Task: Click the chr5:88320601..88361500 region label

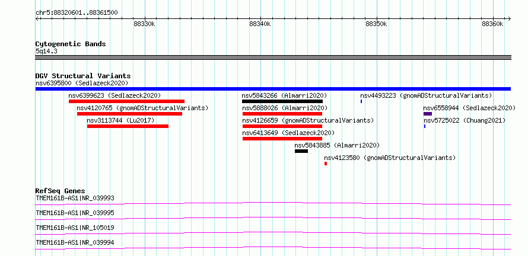Action: (x=77, y=13)
